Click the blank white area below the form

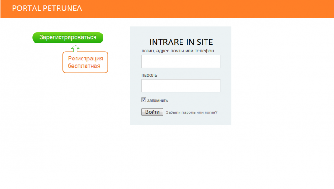click(x=180, y=156)
